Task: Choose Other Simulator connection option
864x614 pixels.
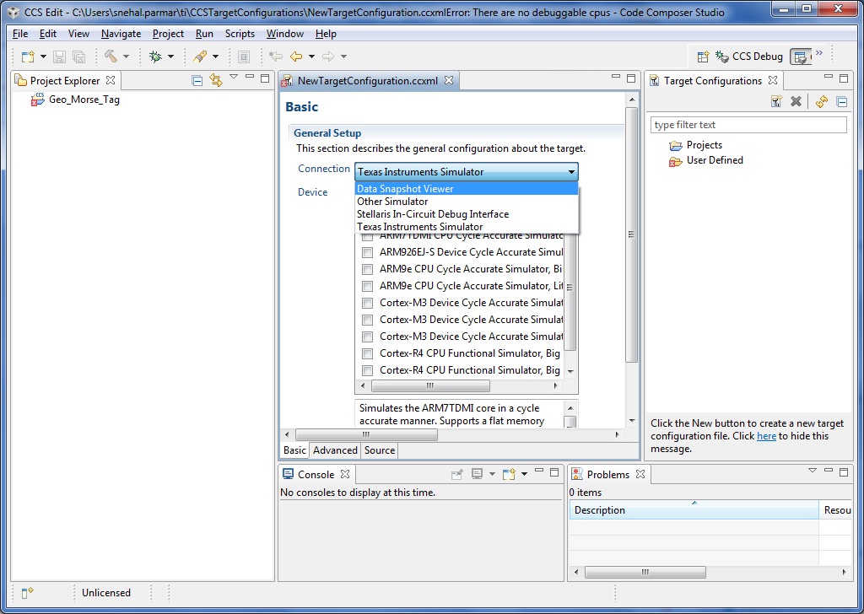Action: 466,202
